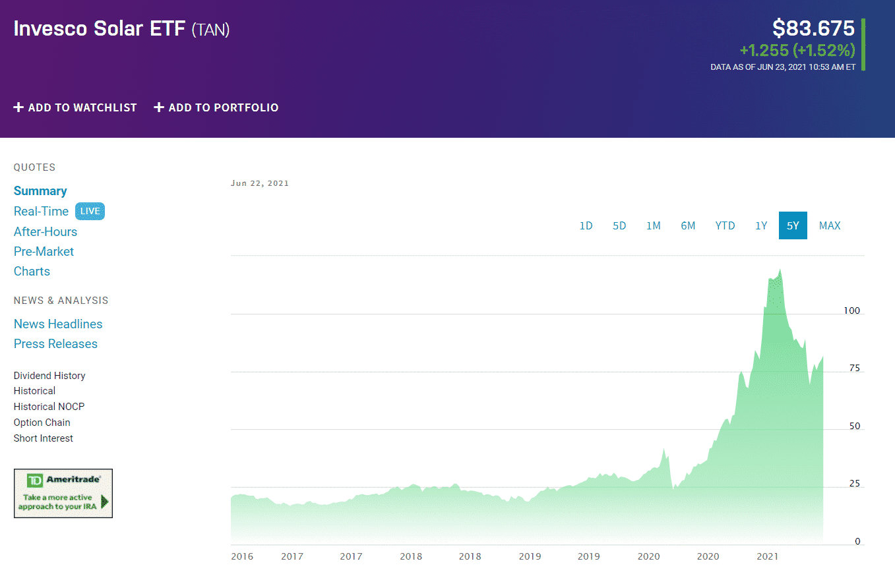Click the 75 y-axis label
The width and height of the screenshot is (895, 588).
(855, 368)
